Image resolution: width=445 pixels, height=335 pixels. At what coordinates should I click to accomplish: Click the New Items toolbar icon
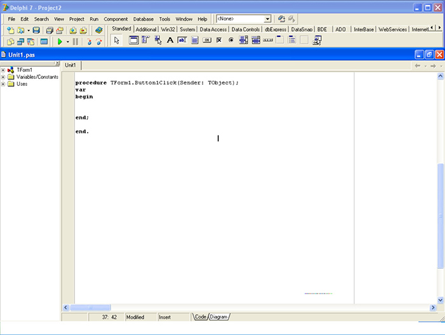[11, 30]
